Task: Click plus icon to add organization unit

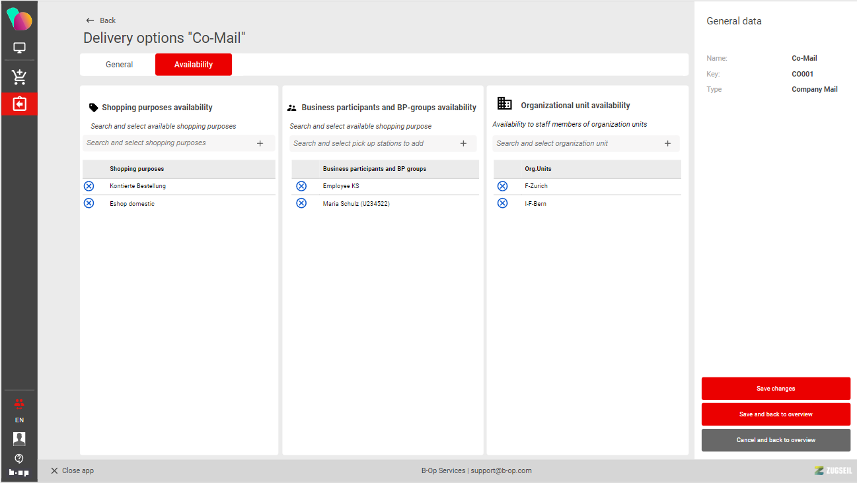Action: (667, 143)
